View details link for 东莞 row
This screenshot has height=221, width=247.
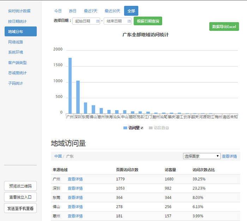coord(75,197)
